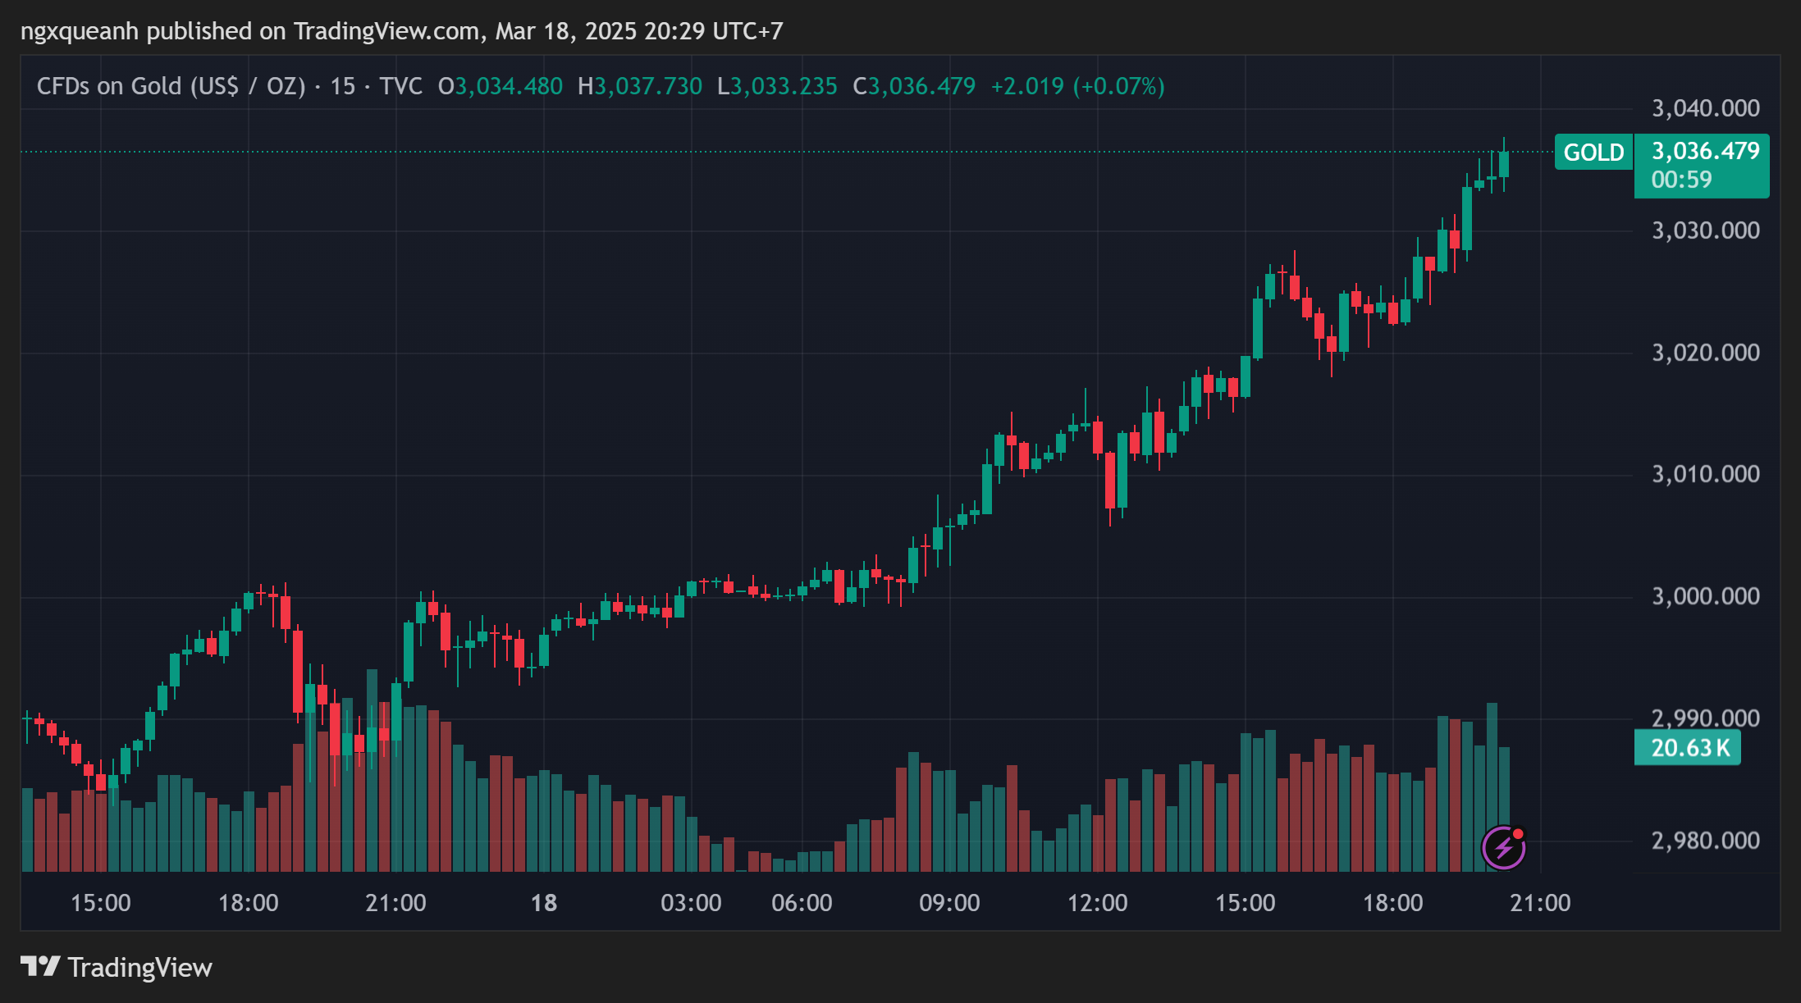Click the TVC exchange label
Viewport: 1801px width, 1003px height.
[x=400, y=86]
